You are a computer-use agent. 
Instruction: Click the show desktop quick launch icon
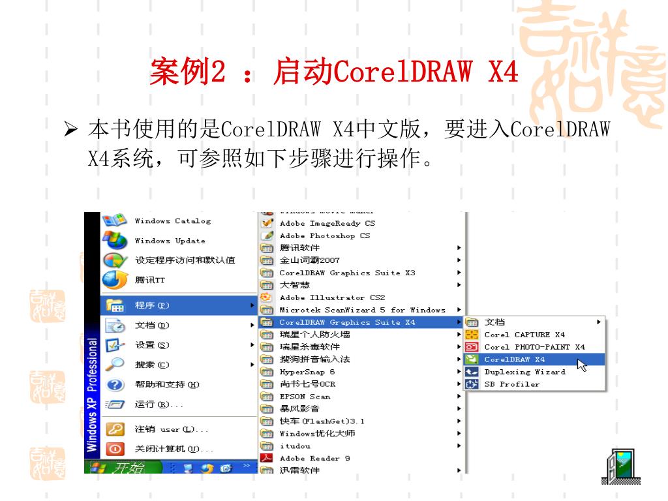pos(188,468)
